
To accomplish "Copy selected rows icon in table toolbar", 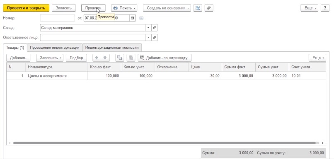I will click(120, 58).
